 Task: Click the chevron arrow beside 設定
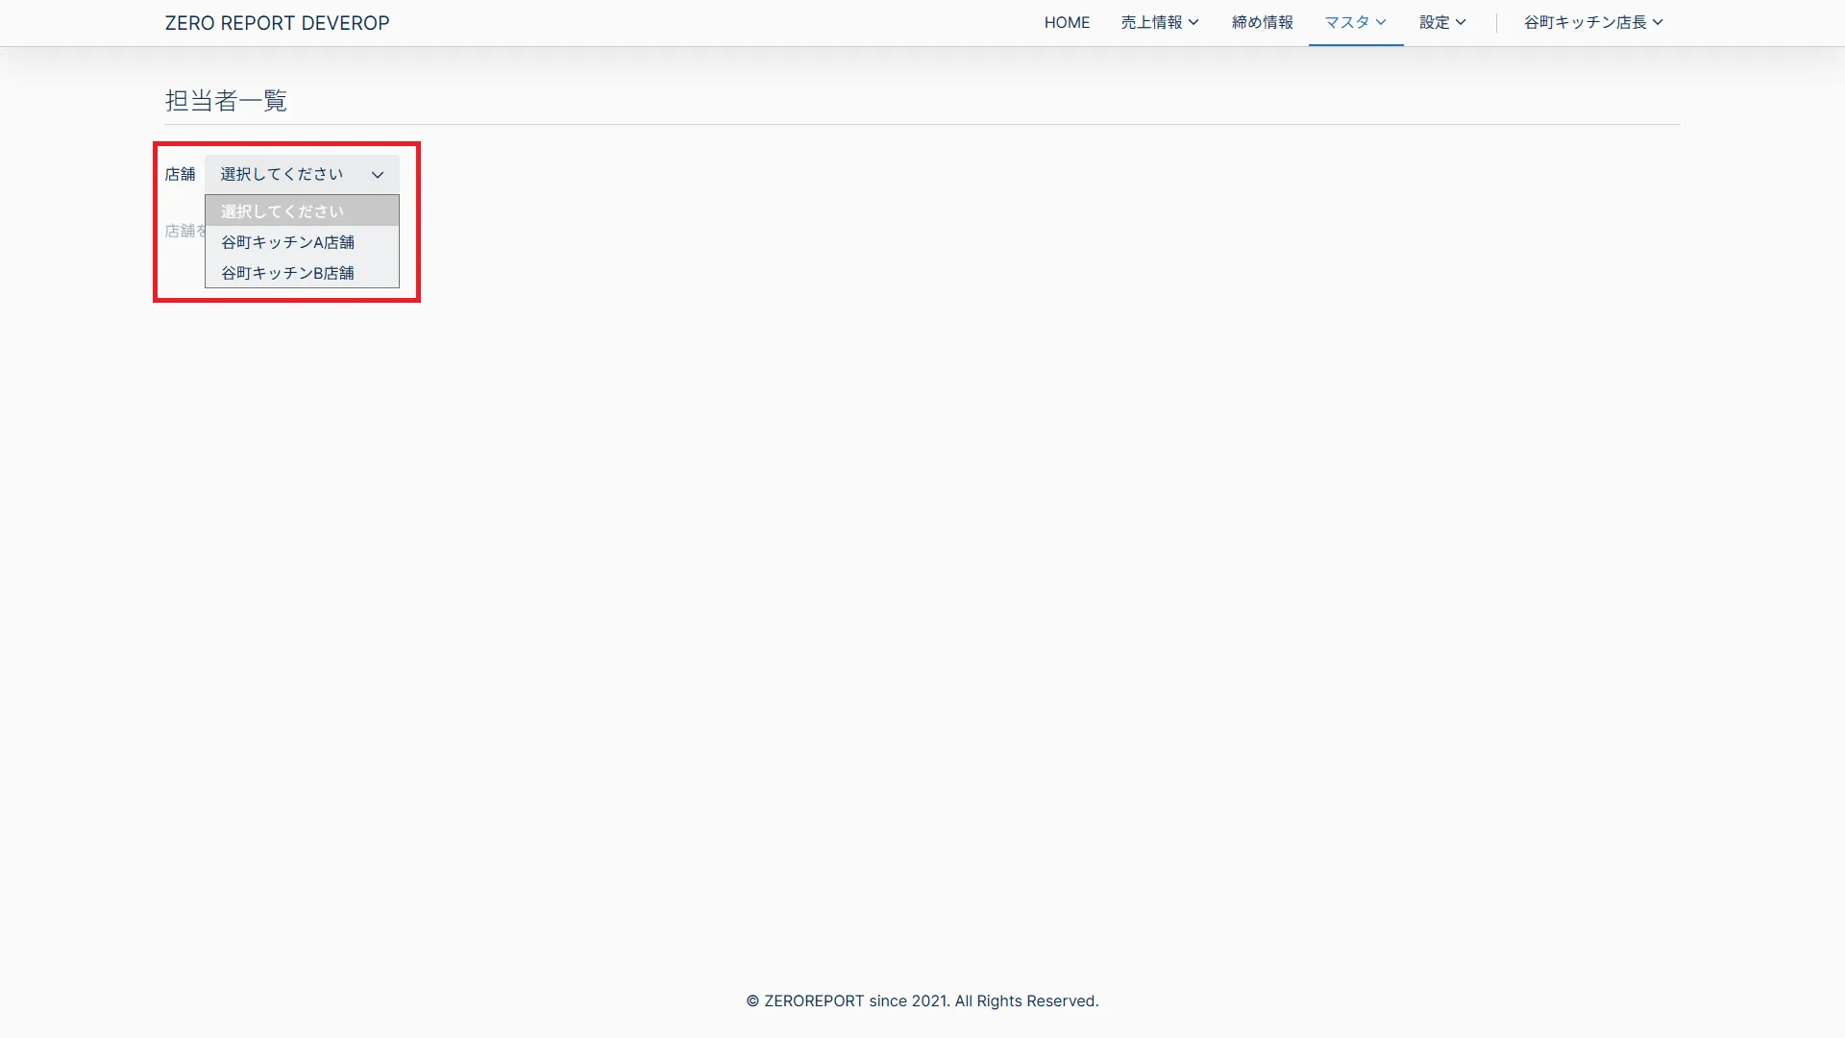(1461, 23)
